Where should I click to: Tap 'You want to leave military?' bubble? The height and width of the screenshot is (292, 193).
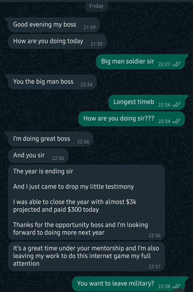pos(130,284)
